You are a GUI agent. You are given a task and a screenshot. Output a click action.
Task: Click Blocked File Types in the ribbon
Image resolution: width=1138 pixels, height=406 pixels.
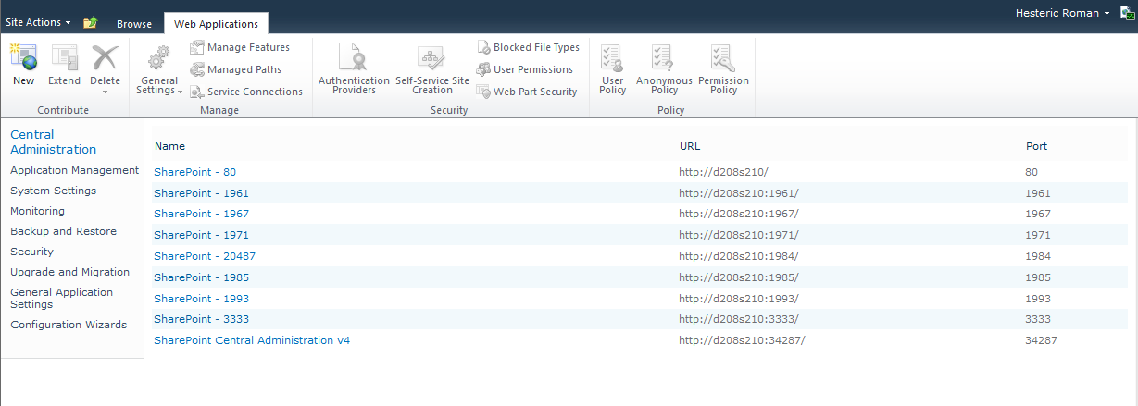coord(528,47)
